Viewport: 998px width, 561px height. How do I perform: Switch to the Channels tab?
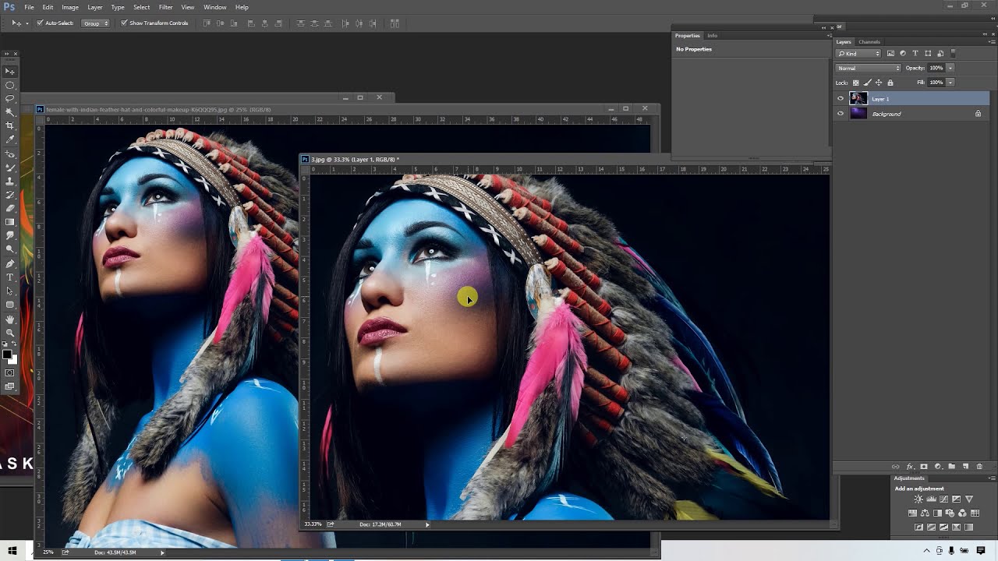869,41
